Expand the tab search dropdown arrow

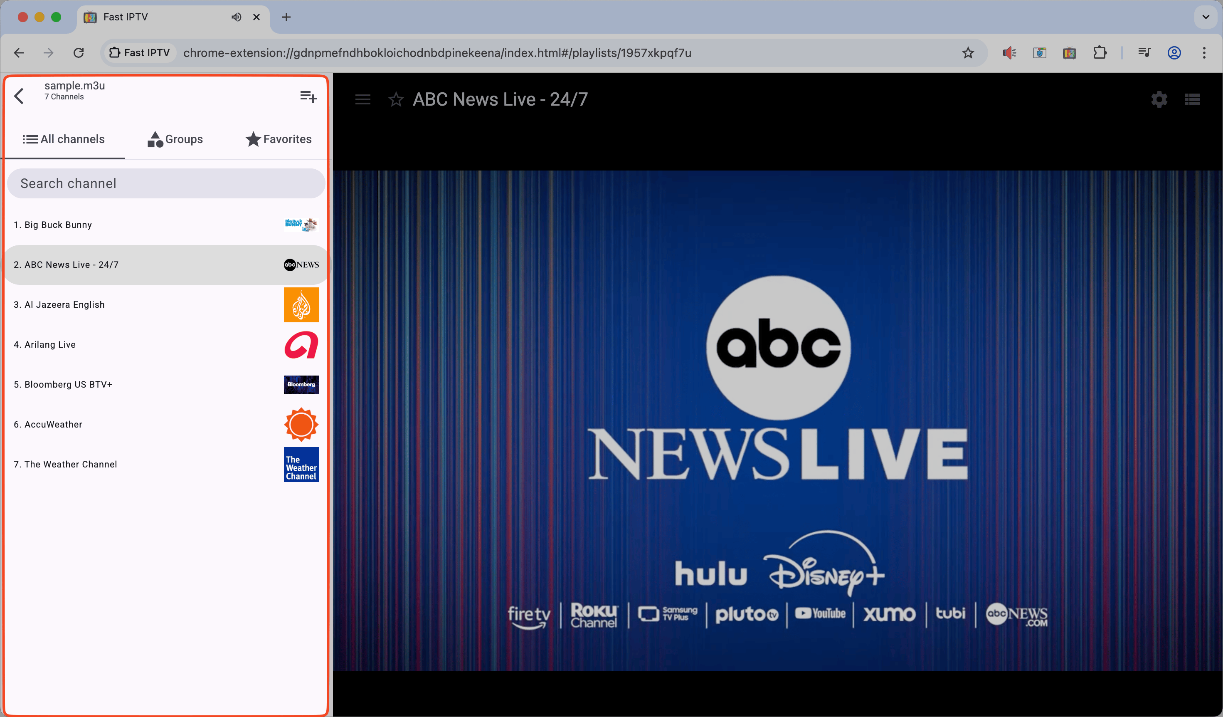[1206, 17]
